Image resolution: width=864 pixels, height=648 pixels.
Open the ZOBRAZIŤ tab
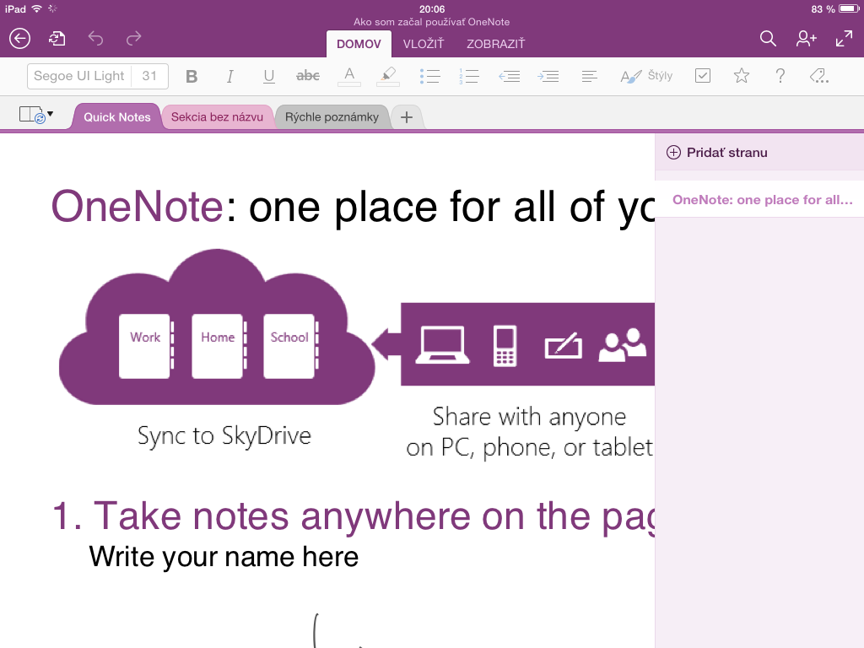pos(496,44)
